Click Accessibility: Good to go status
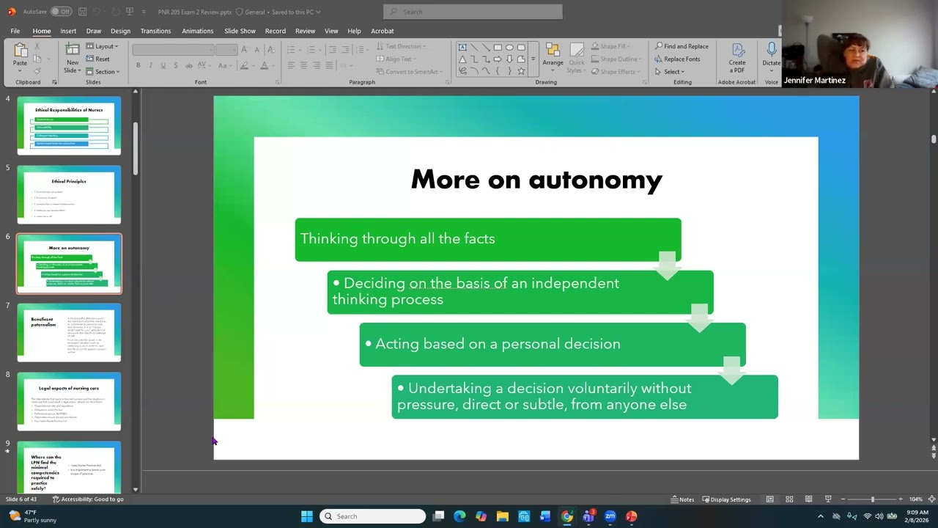Screen dimensions: 938x528 [87, 499]
